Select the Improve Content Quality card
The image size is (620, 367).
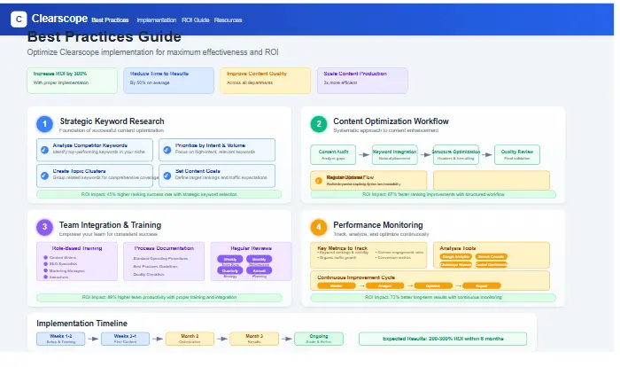[266, 81]
